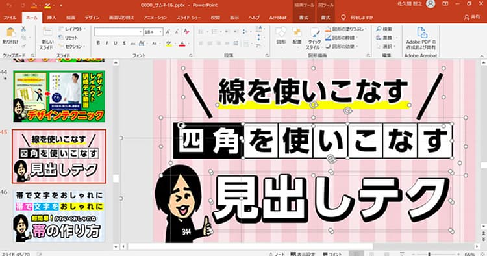Collapse the ribbon with the chevron
This screenshot has height=256, width=487.
click(x=482, y=56)
